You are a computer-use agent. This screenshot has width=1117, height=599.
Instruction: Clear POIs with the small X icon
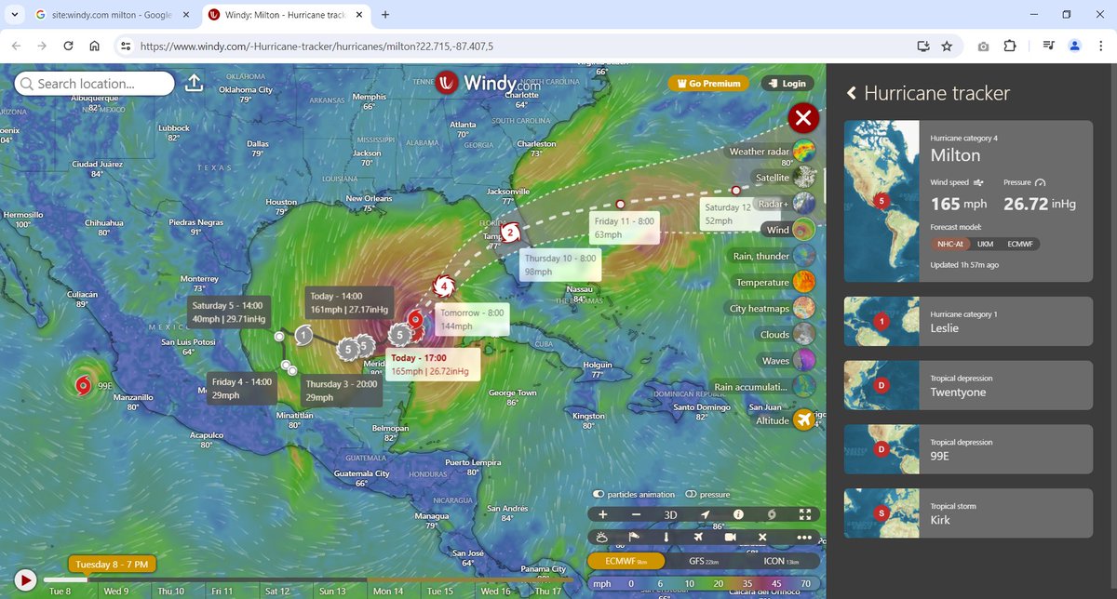762,537
